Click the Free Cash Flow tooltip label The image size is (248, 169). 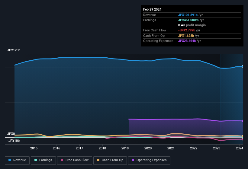click(155, 30)
